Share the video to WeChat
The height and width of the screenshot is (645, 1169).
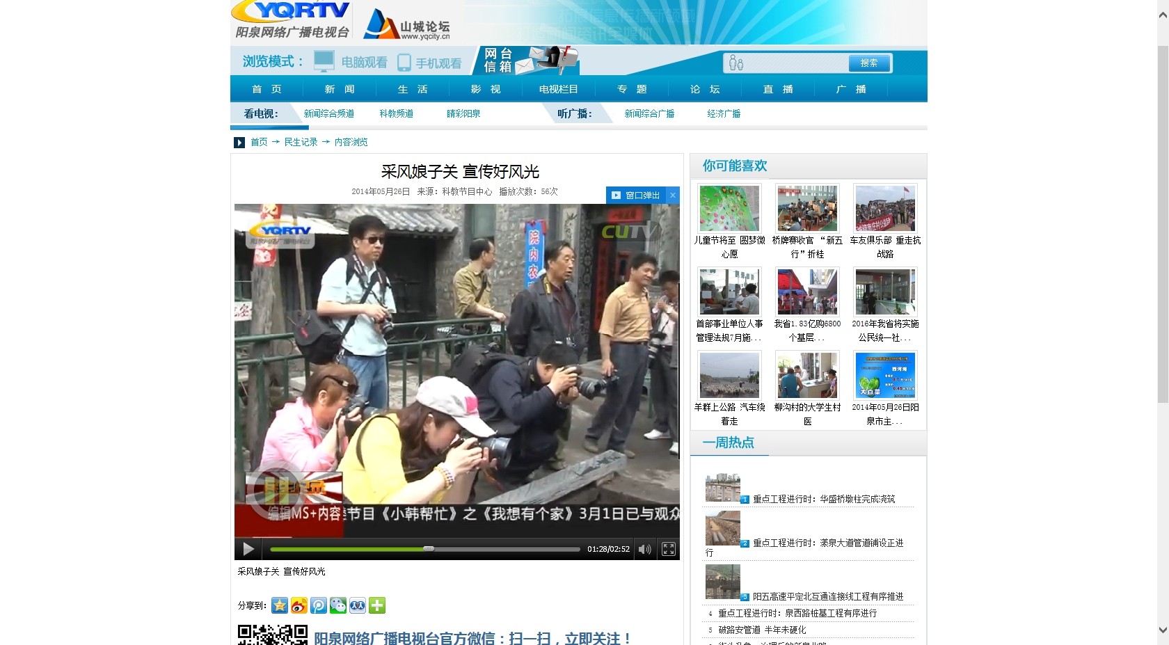pyautogui.click(x=338, y=605)
